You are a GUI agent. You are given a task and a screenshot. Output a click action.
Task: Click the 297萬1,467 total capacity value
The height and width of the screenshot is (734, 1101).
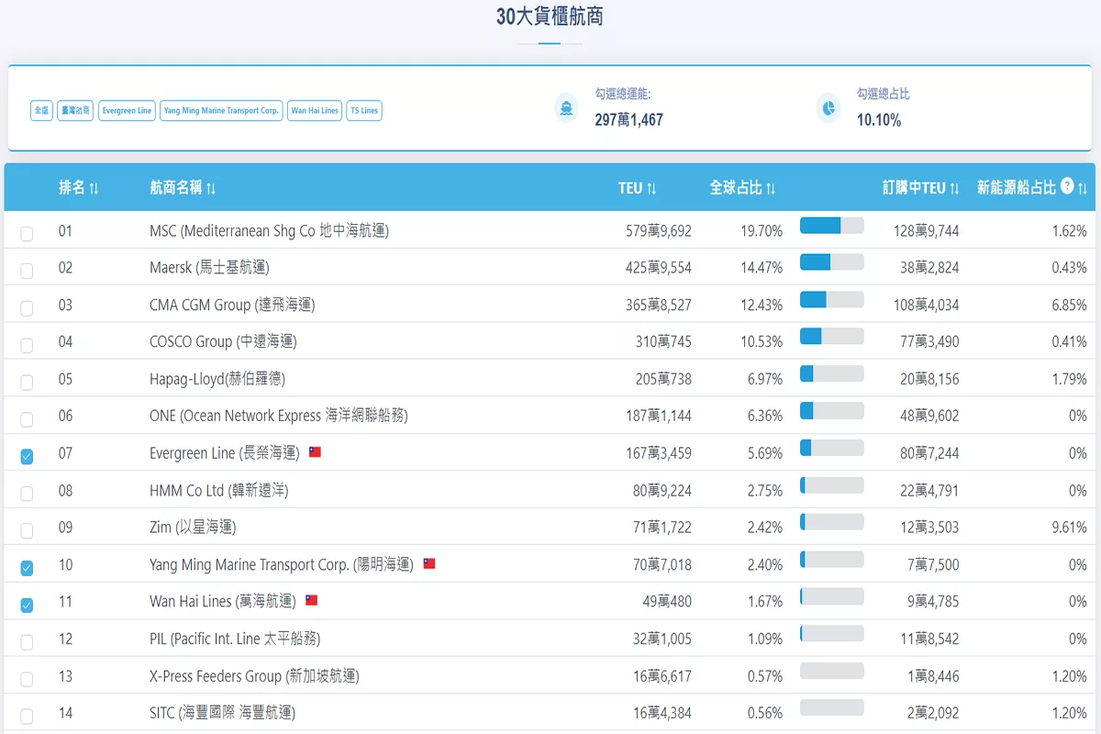click(x=628, y=120)
